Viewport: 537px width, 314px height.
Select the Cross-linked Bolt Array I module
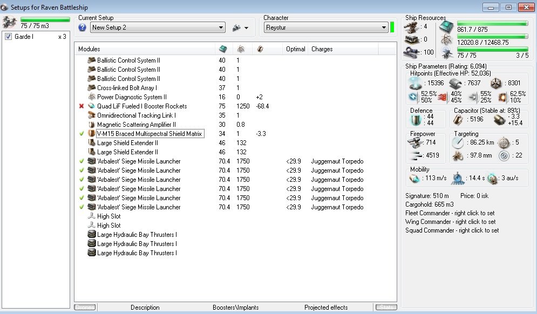coord(127,87)
